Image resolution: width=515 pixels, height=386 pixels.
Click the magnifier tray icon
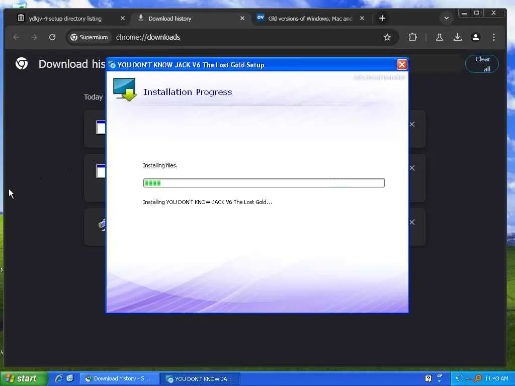(478, 379)
